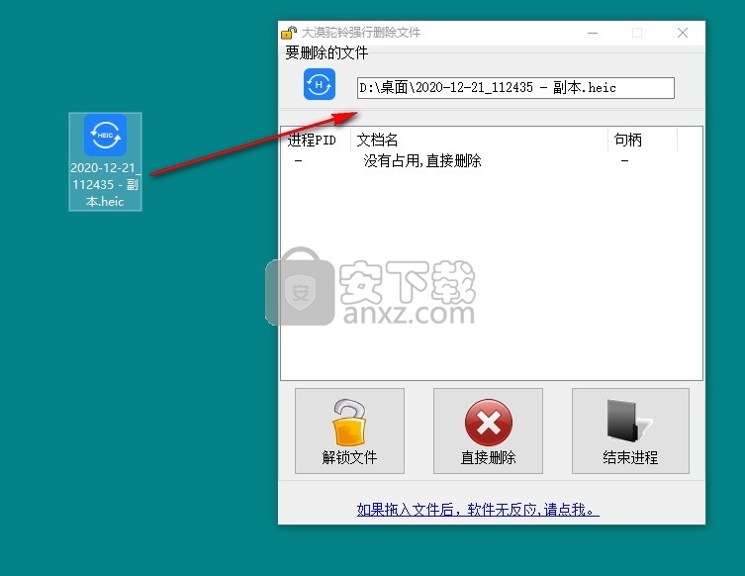Click the 要删除的文件 label
Screen dimensions: 745x576
326,53
